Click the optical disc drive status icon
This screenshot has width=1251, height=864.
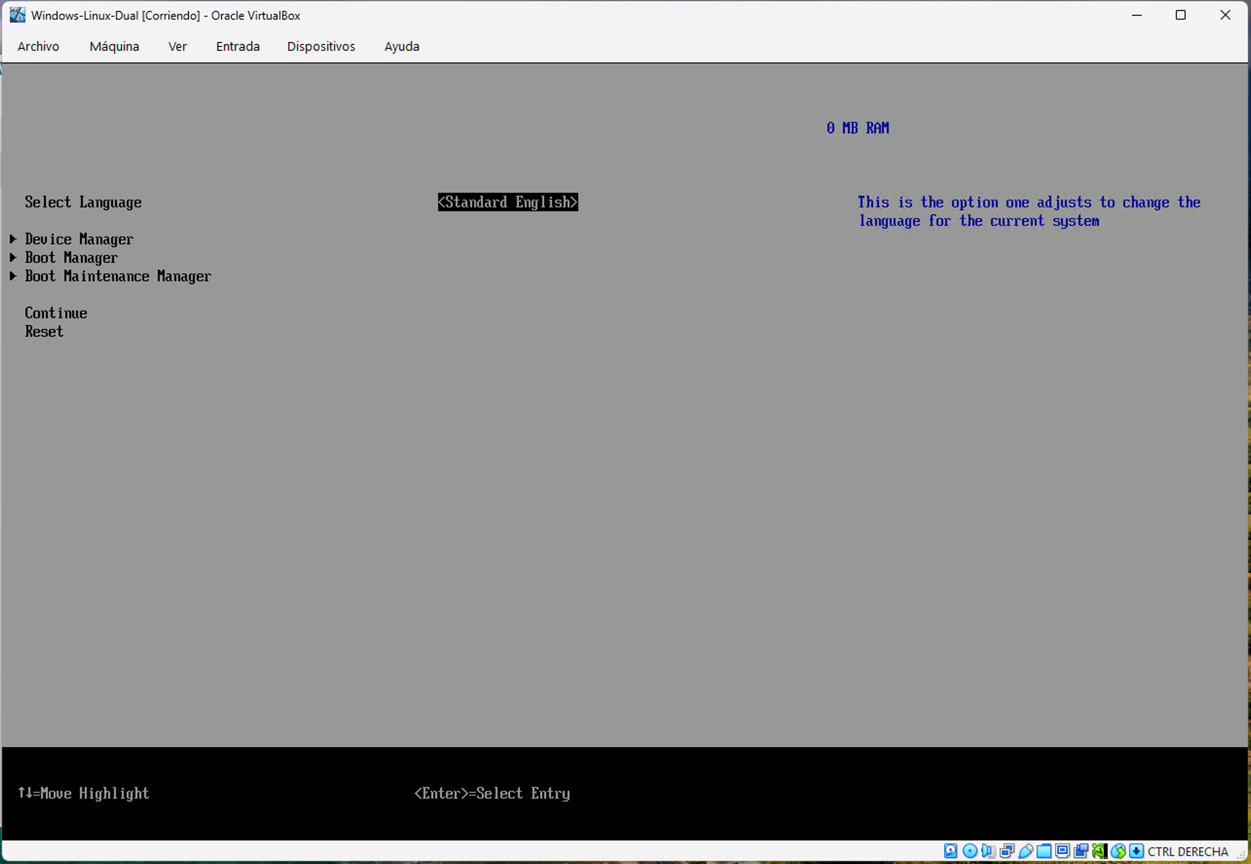tap(970, 851)
